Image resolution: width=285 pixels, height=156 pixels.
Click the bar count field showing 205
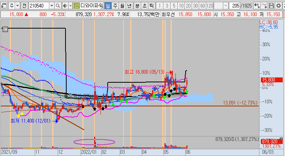[x=235, y=6]
